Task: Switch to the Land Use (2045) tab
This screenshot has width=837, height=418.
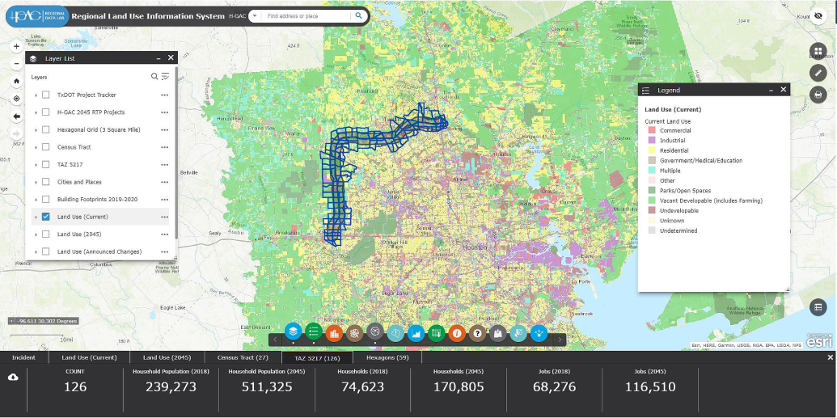Action: pos(167,357)
